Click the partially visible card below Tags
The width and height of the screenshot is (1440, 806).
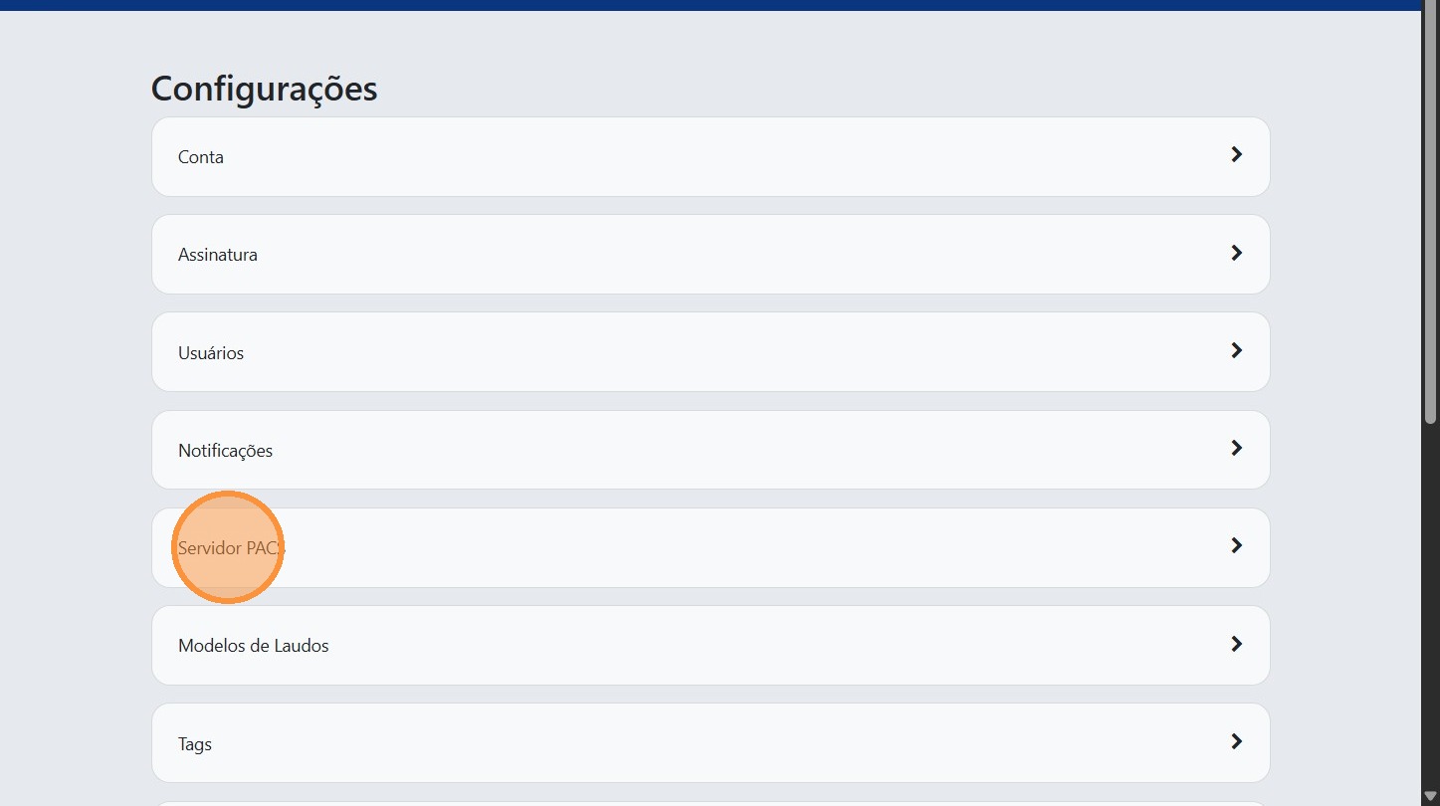711,802
